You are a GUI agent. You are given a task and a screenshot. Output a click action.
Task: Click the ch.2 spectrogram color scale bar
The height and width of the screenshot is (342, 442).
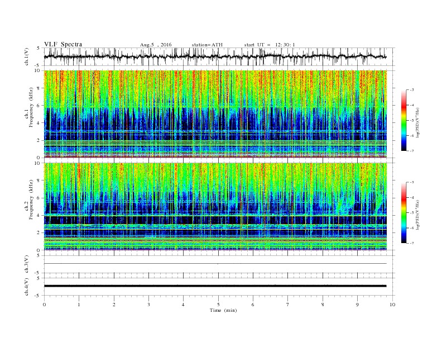403,212
